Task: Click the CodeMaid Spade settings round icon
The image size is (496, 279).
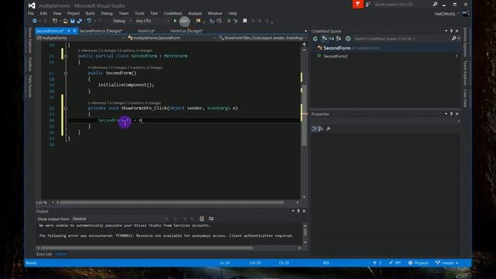Action: pos(348,39)
